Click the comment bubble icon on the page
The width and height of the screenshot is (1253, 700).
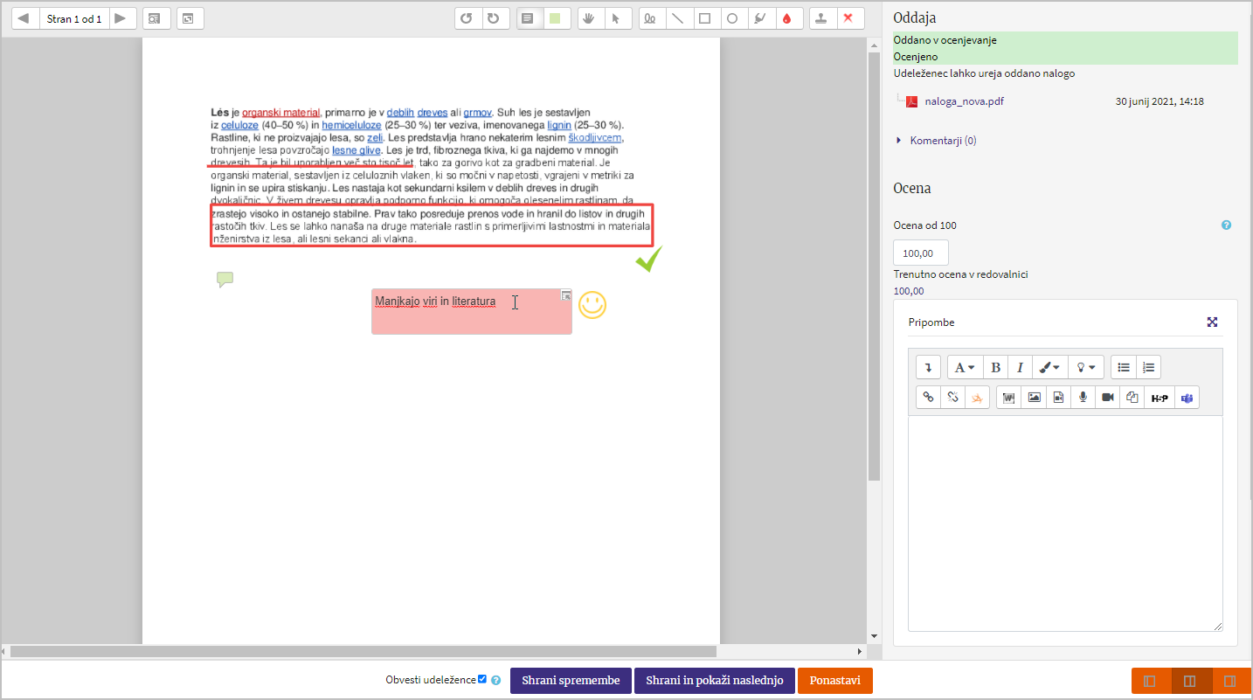pyautogui.click(x=225, y=280)
